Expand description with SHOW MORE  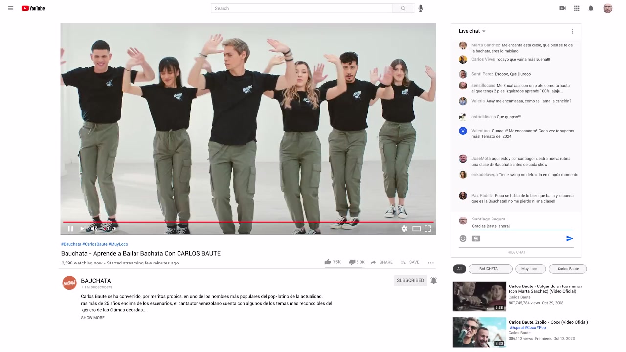tap(93, 318)
